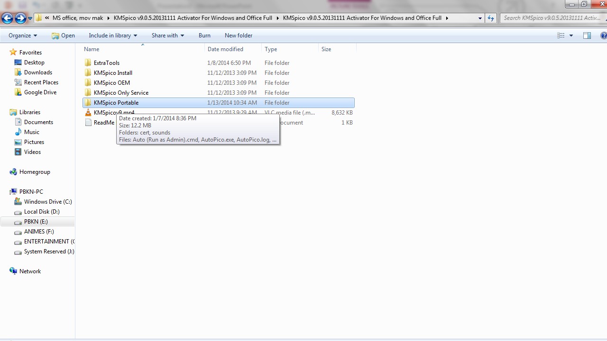Toggle the preview pane icon
The width and height of the screenshot is (607, 341).
(x=587, y=36)
